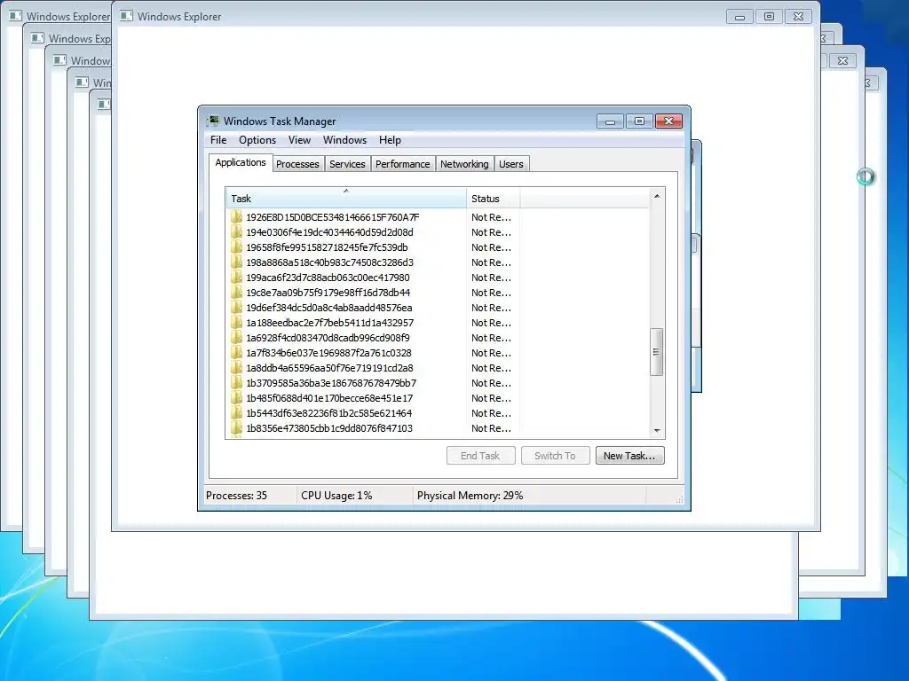
Task: Click the folder icon beside 194e0306f4e19dc40344640d59d2d08d
Action: pos(236,232)
